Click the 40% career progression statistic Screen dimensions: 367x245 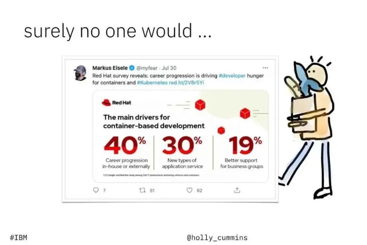click(126, 152)
